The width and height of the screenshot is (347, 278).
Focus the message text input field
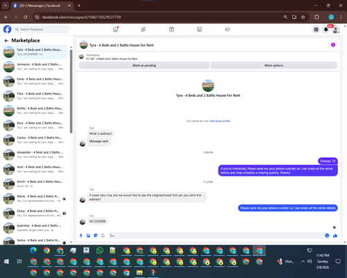[x=217, y=236]
